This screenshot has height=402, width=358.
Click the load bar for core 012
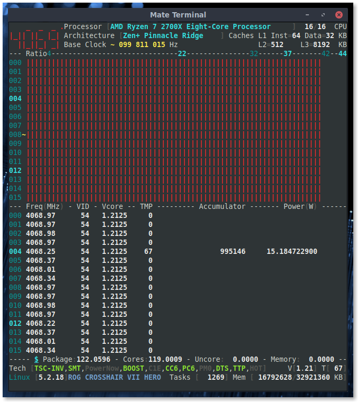tap(174, 170)
